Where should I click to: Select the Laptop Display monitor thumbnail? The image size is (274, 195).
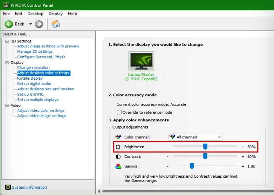pyautogui.click(x=141, y=61)
